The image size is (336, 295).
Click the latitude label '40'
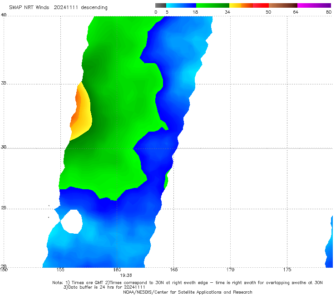[4, 15]
